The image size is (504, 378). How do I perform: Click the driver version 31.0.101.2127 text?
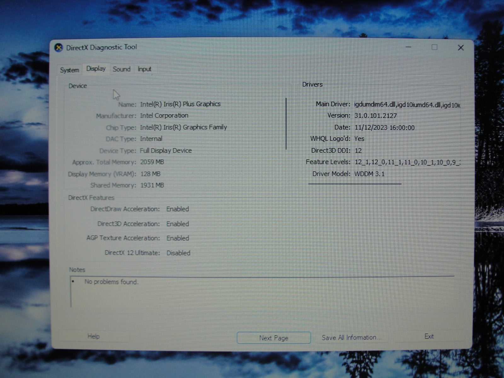point(375,116)
